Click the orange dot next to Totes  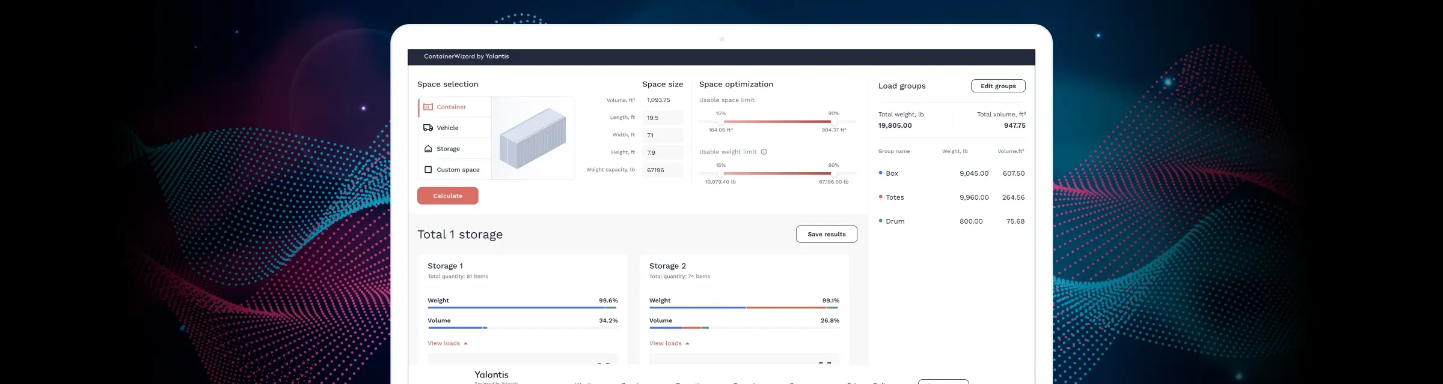[880, 197]
